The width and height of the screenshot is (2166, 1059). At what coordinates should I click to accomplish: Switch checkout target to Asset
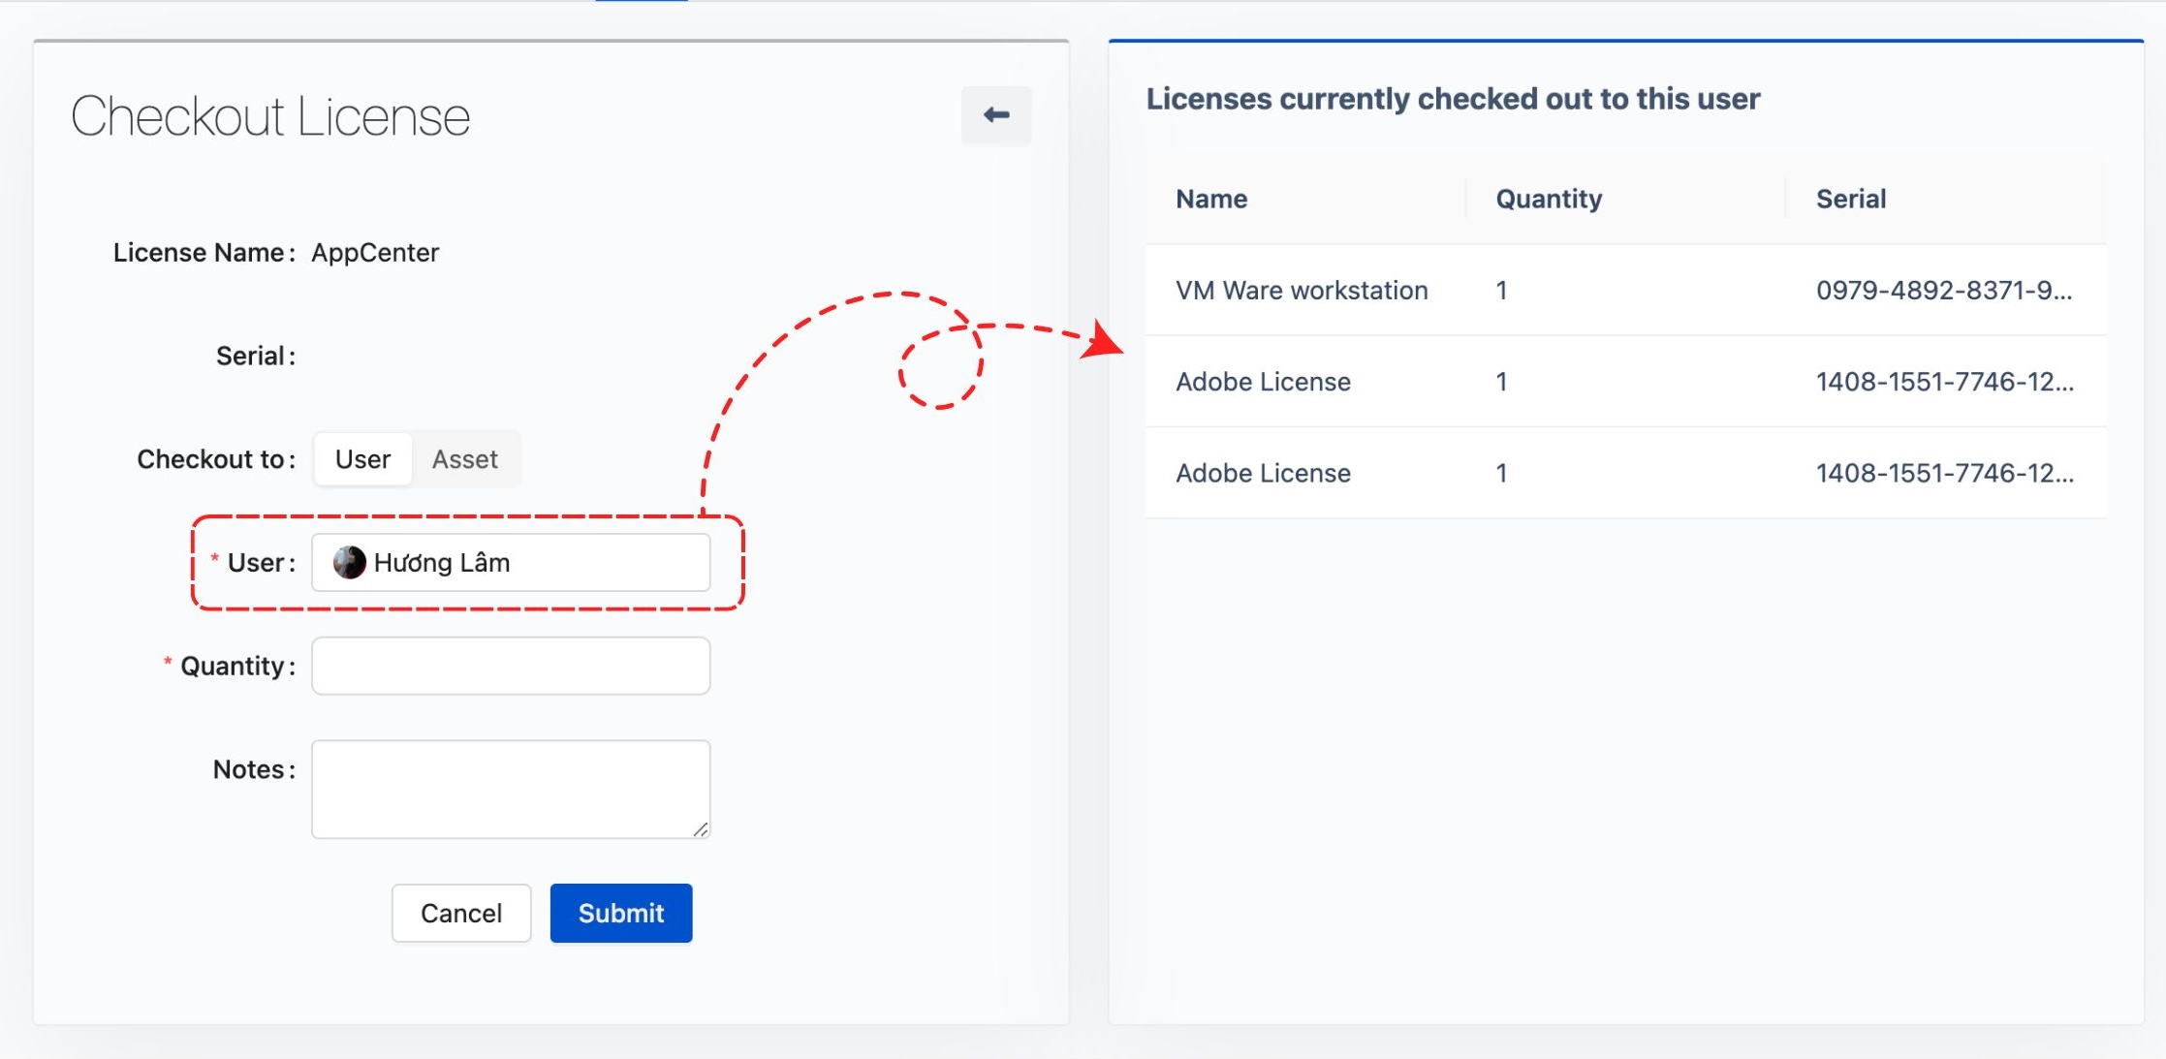464,459
